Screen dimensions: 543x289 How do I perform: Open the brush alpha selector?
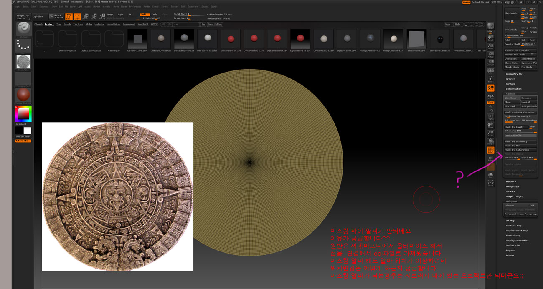pyautogui.click(x=23, y=62)
